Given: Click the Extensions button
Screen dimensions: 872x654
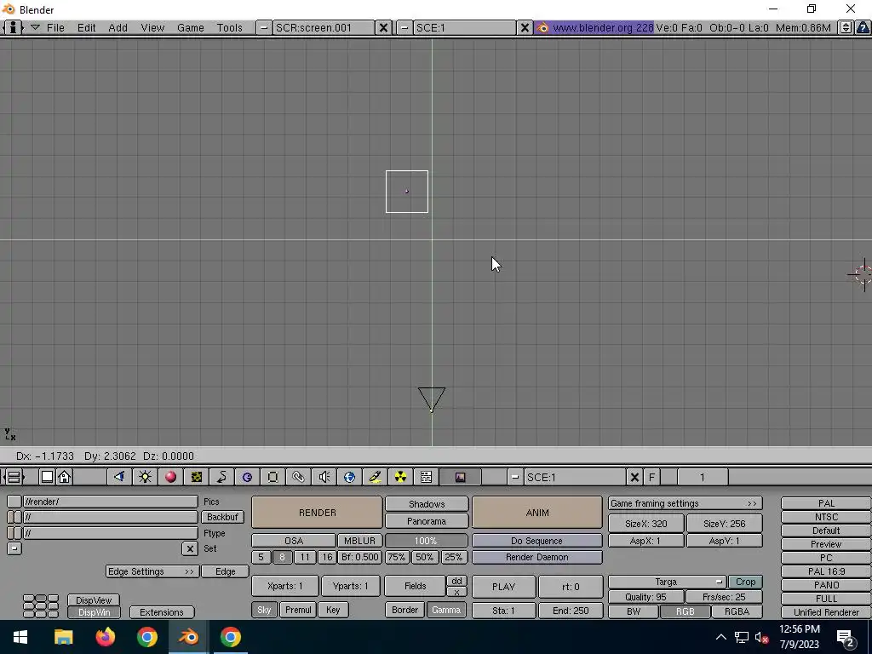Looking at the screenshot, I should pyautogui.click(x=162, y=612).
